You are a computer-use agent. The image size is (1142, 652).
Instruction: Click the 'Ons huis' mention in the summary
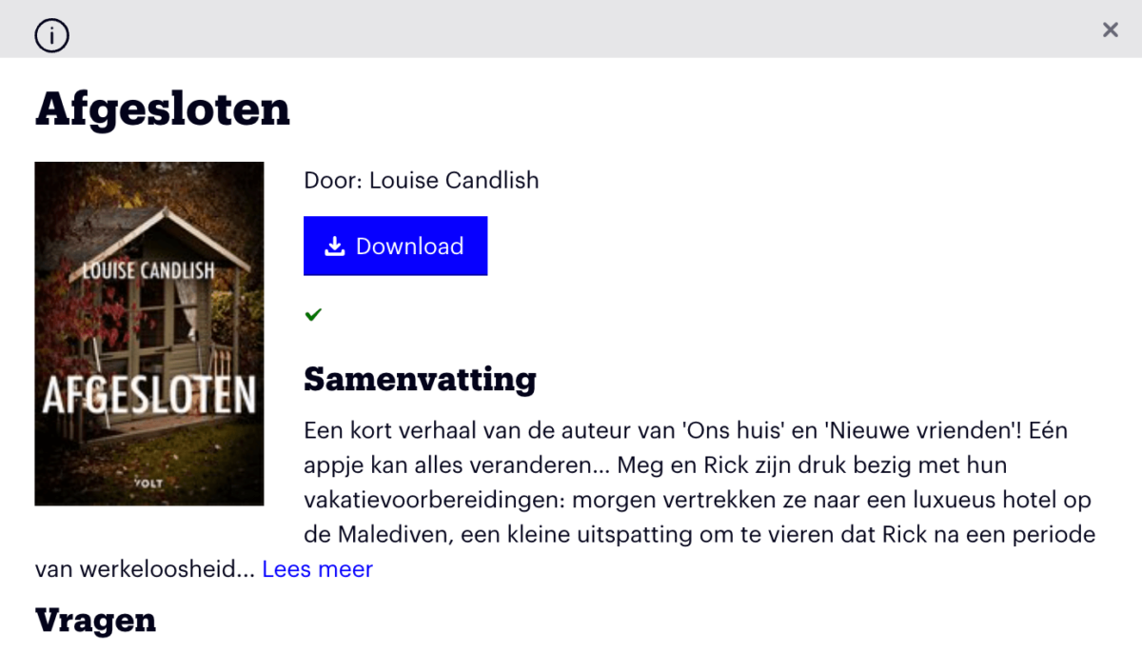coord(729,430)
